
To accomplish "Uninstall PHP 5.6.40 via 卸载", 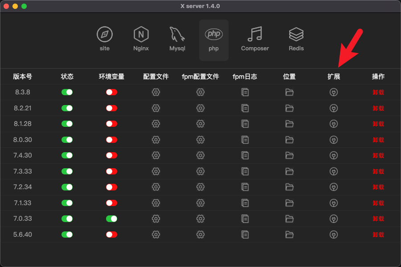I will 378,235.
